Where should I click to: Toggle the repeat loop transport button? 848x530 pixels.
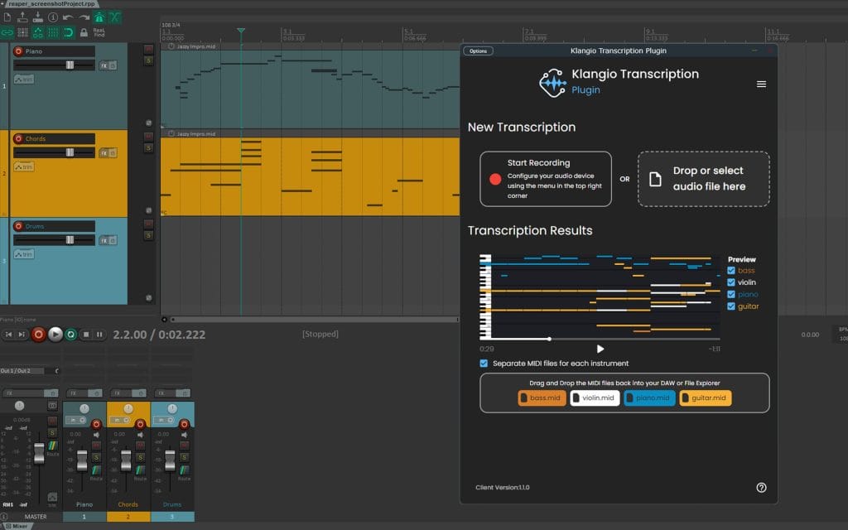tap(71, 335)
